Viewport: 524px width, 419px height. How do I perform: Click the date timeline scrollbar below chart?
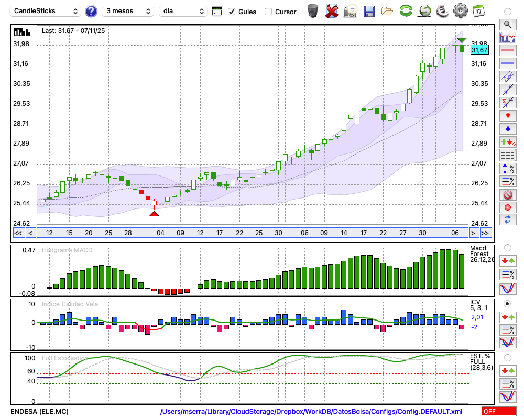[252, 233]
